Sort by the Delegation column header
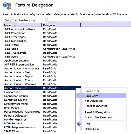 point(61,25)
